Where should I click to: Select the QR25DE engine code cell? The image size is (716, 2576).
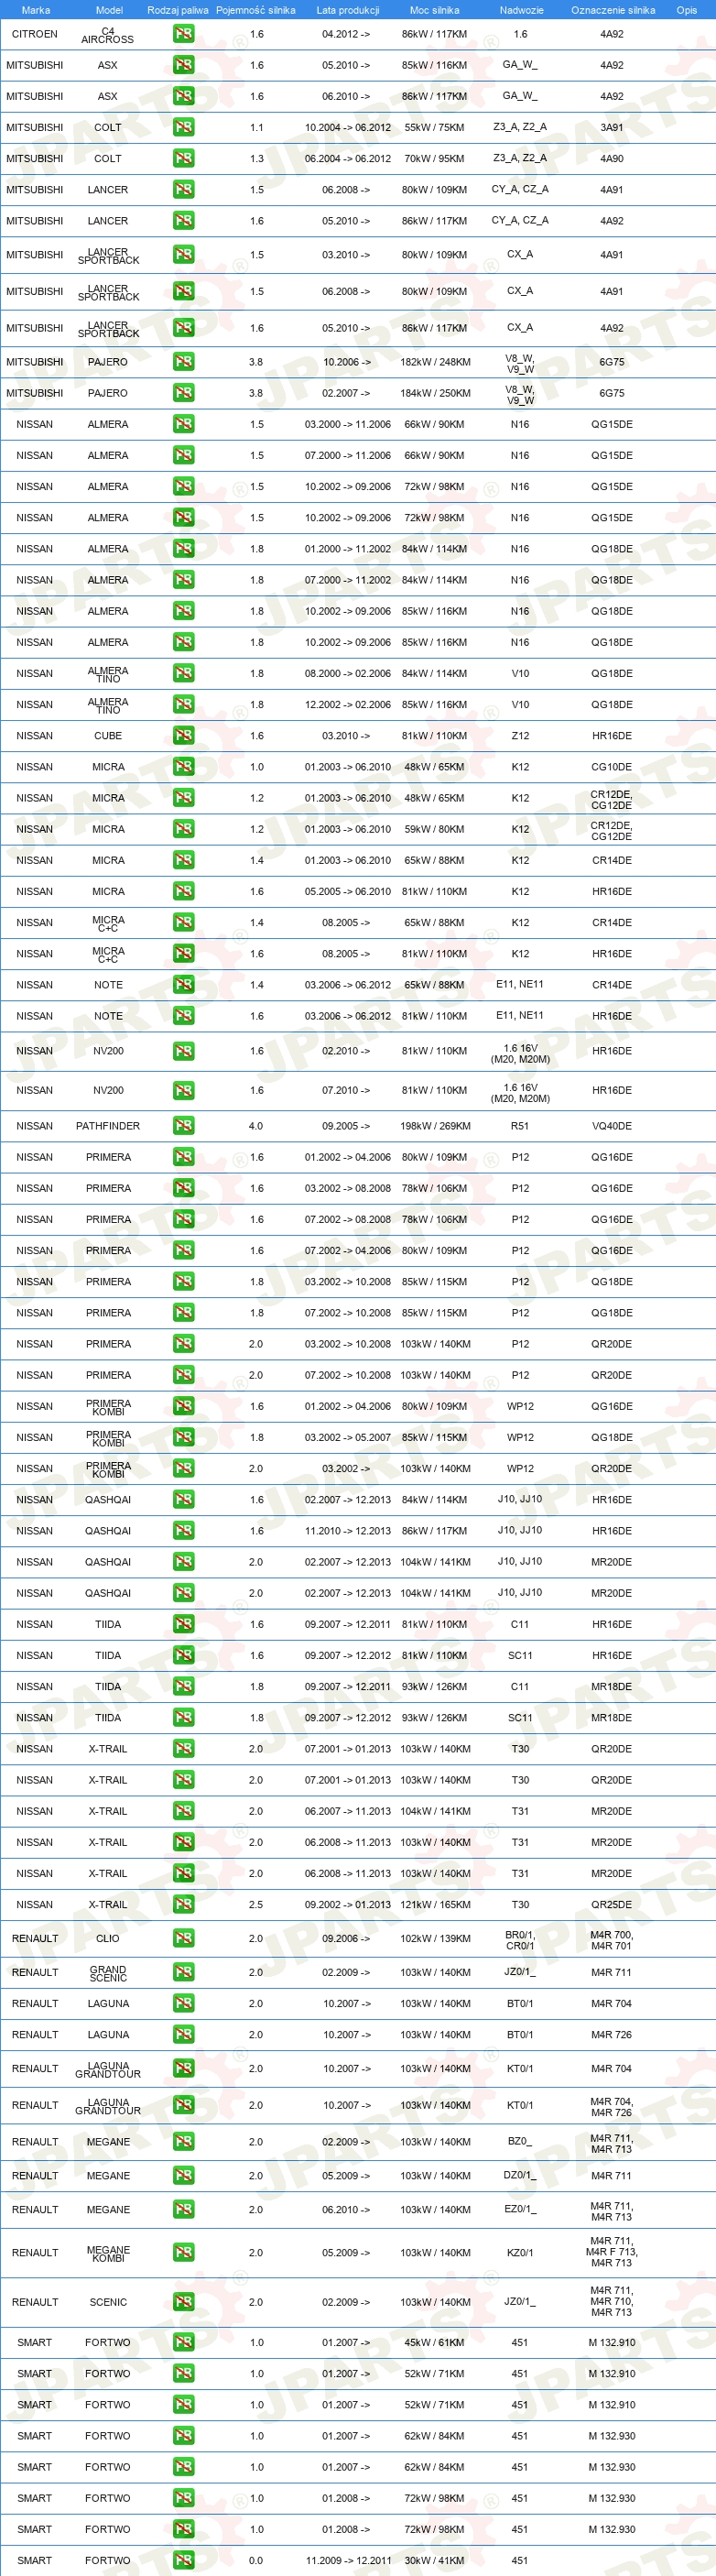pyautogui.click(x=612, y=1904)
